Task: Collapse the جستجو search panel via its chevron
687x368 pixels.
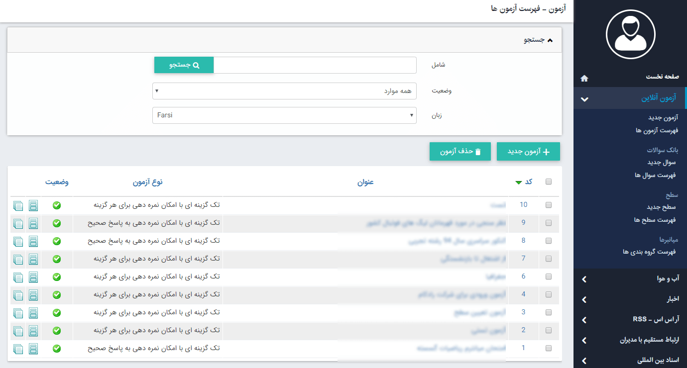Action: (550, 39)
